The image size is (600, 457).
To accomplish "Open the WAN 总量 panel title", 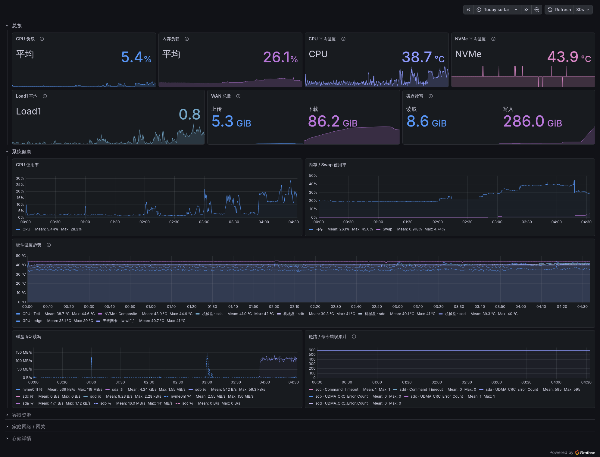I will pyautogui.click(x=221, y=96).
